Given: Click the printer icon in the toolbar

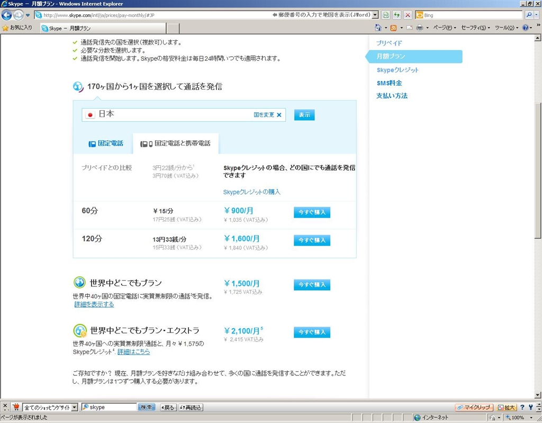Looking at the screenshot, I should [419, 28].
